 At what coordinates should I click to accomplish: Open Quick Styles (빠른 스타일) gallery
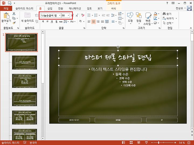[x=148, y=19]
